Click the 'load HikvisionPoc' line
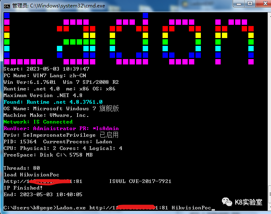Viewport: 271px width, 214px height. (x=31, y=174)
